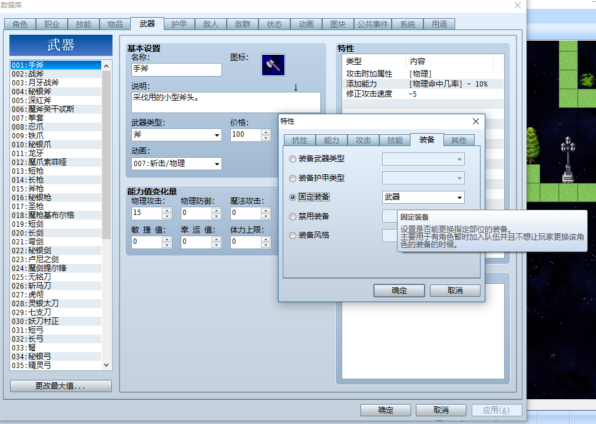Increase 敏捷值 with its up arrow
Image resolution: width=596 pixels, height=424 pixels.
click(x=167, y=239)
